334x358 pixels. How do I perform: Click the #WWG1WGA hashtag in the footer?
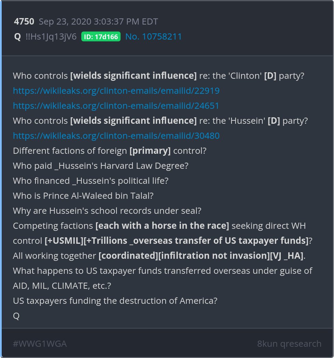click(x=40, y=344)
